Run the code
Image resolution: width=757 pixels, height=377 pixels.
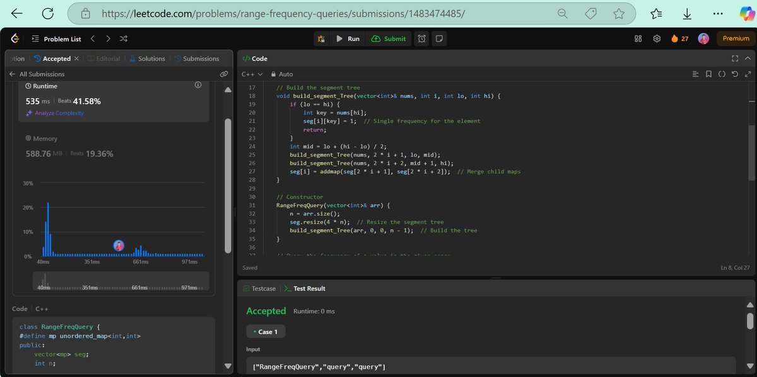[347, 38]
